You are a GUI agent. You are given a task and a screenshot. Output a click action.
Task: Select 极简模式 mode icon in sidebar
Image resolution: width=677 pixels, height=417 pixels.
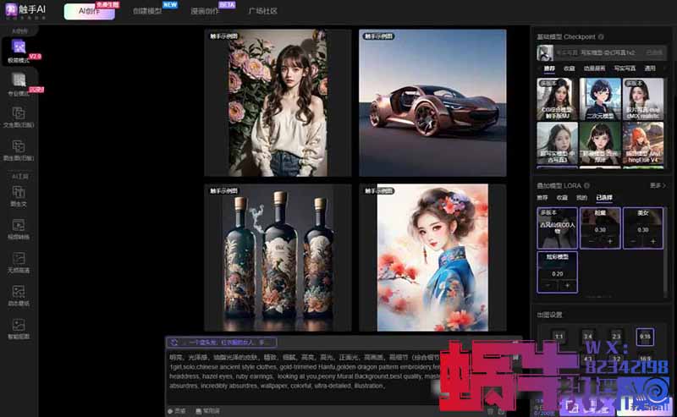click(x=19, y=54)
